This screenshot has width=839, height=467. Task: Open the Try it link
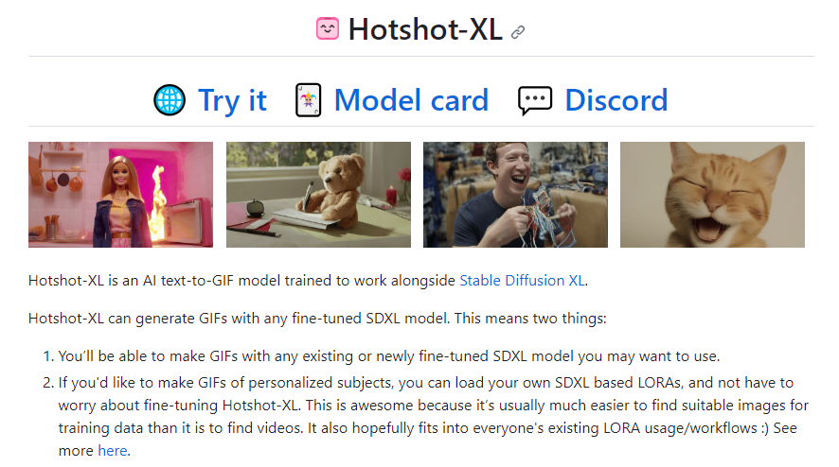tap(232, 100)
